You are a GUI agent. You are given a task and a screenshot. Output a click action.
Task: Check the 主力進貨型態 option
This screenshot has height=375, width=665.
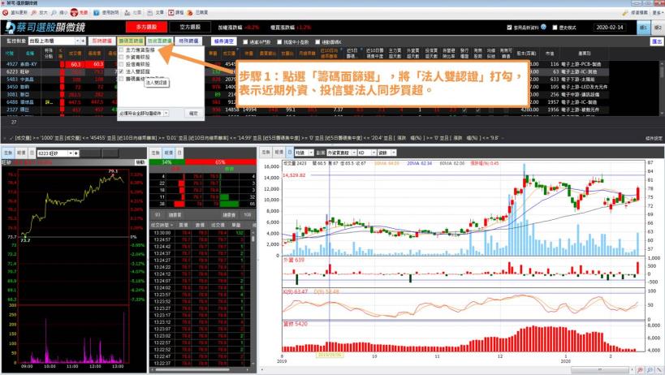coord(121,50)
